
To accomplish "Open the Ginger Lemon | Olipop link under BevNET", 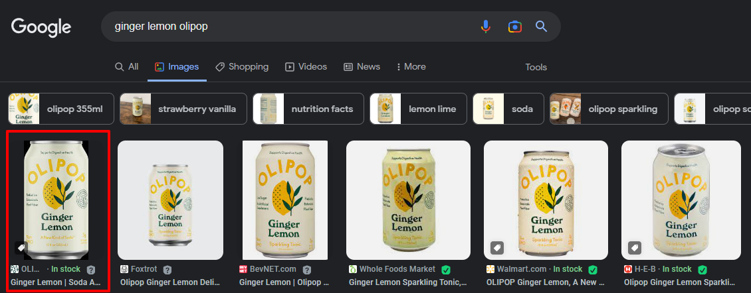I will [x=284, y=282].
